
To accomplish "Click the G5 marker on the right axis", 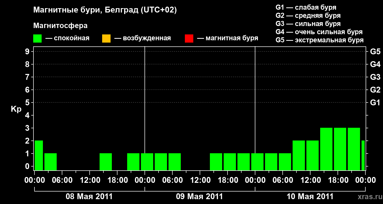I will click(x=375, y=52).
